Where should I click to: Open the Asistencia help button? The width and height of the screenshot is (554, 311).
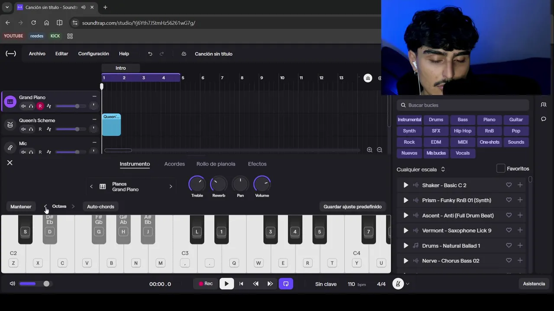coord(534,284)
